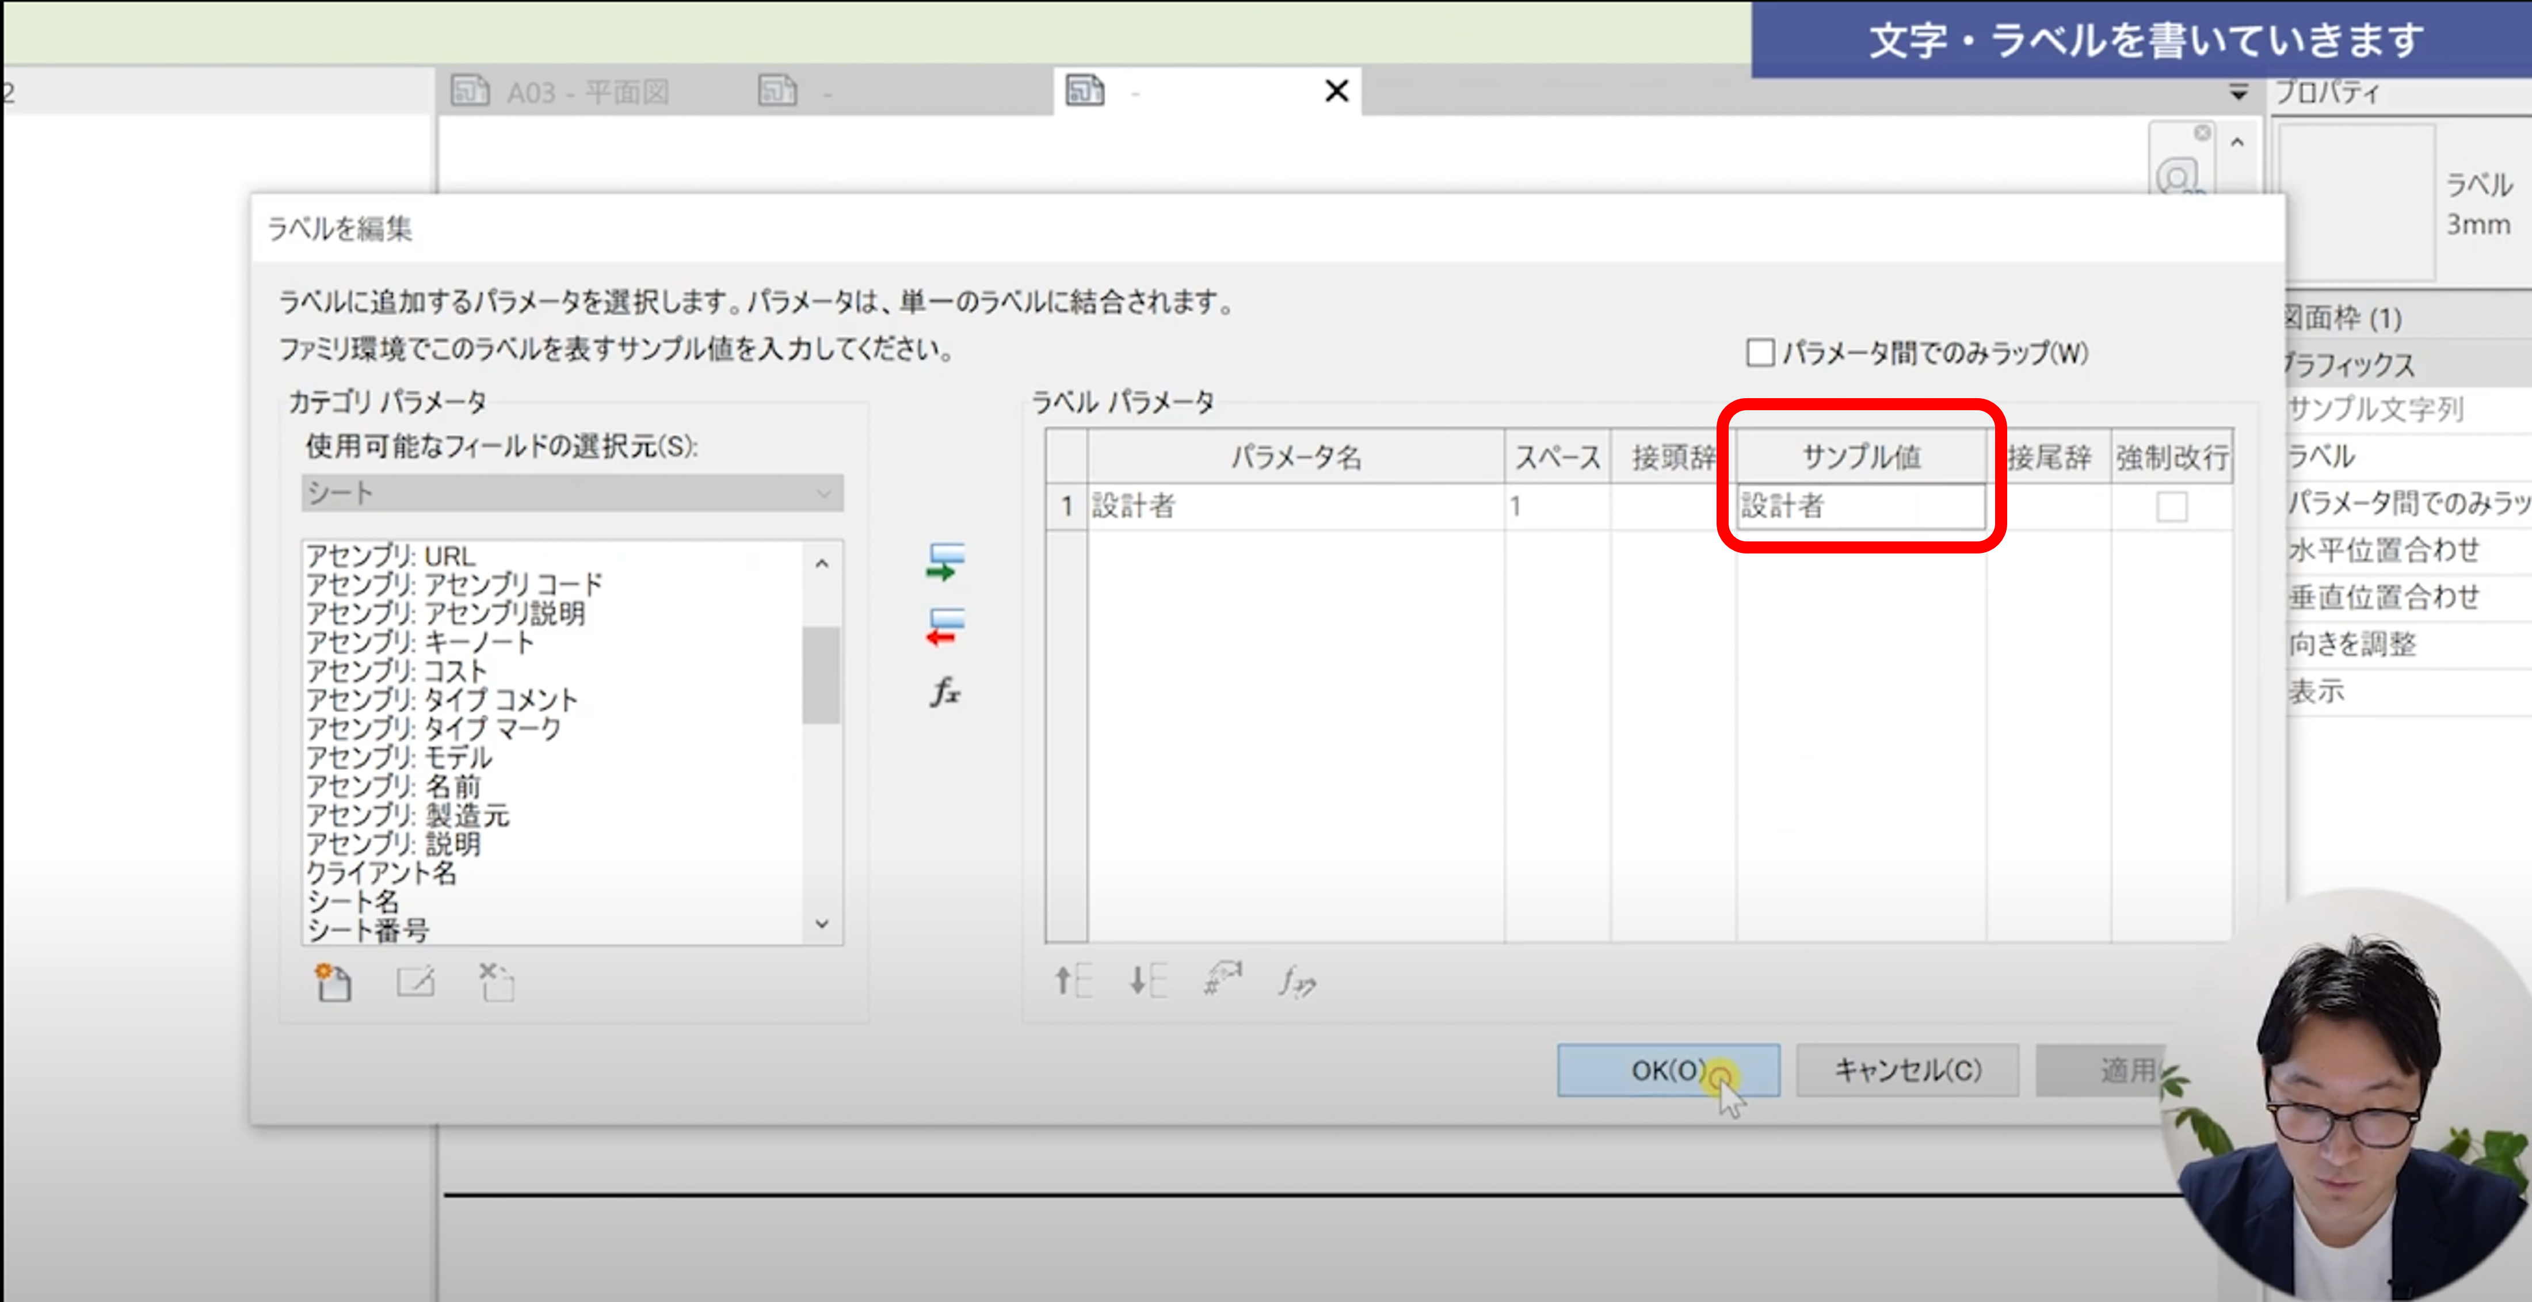
Task: Click the fx add calculated parameter icon
Action: tap(944, 692)
